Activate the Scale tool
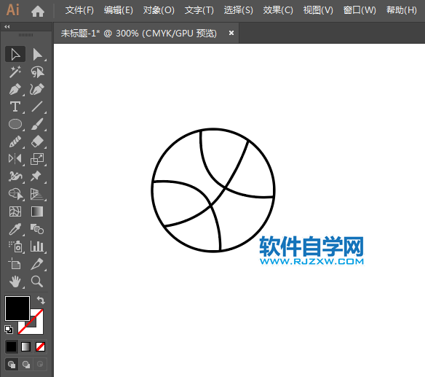This screenshot has width=425, height=377. click(x=37, y=159)
